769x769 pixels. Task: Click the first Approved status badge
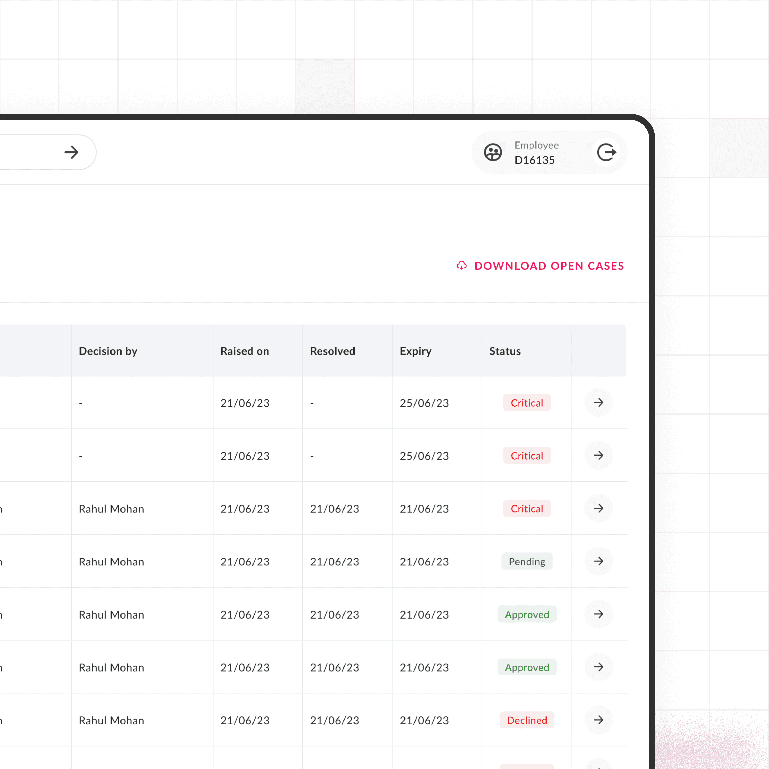pos(527,614)
